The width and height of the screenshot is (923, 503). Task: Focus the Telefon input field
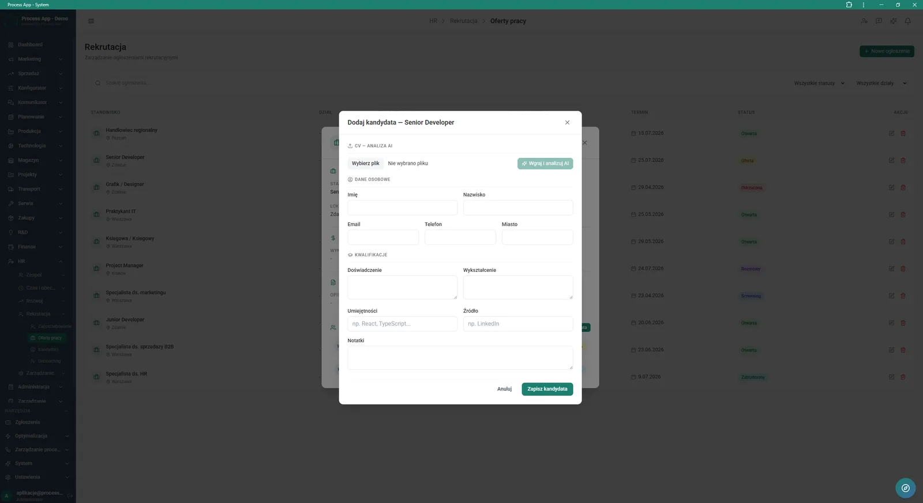coord(460,237)
